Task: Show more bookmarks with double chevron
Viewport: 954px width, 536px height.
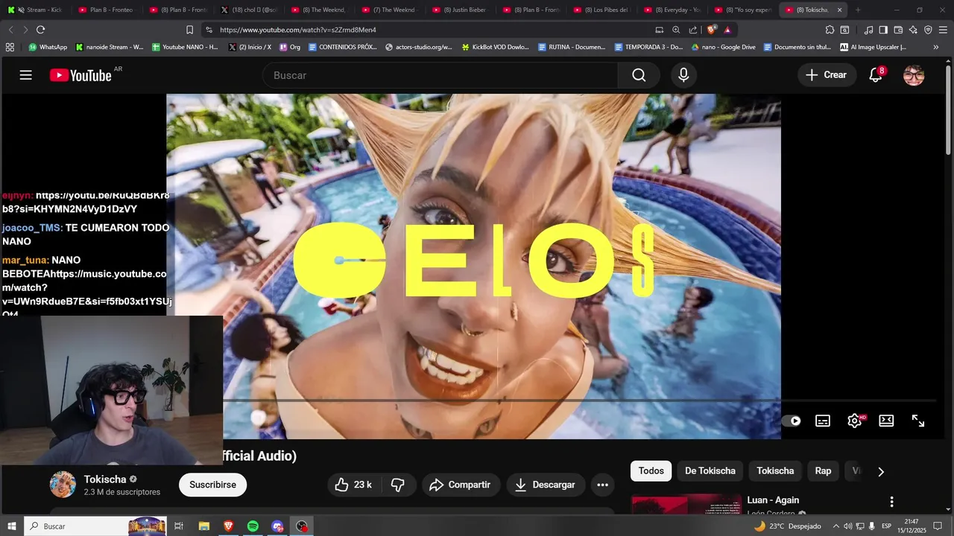Action: [936, 47]
